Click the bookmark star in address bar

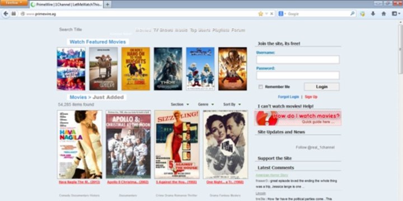pyautogui.click(x=261, y=14)
